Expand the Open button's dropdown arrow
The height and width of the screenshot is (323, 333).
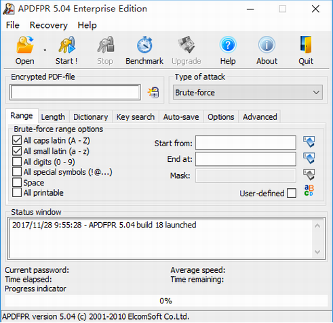click(45, 50)
